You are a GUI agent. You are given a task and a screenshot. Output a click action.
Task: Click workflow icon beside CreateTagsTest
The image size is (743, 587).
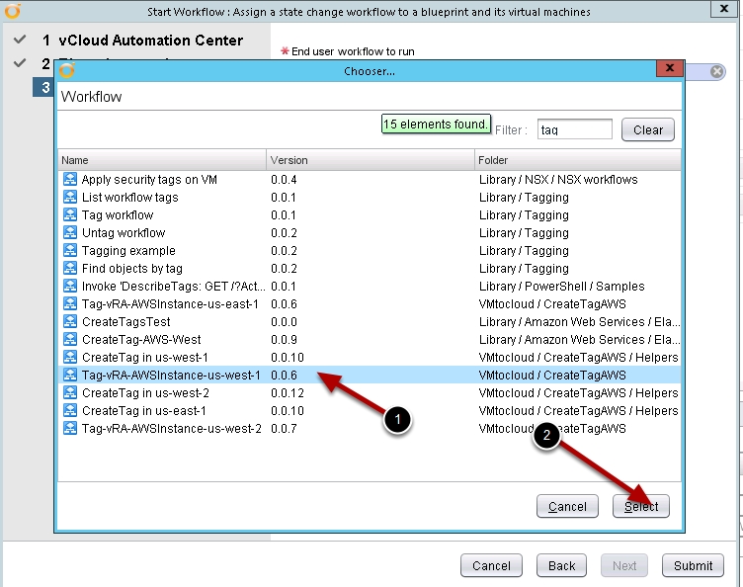[x=70, y=321]
